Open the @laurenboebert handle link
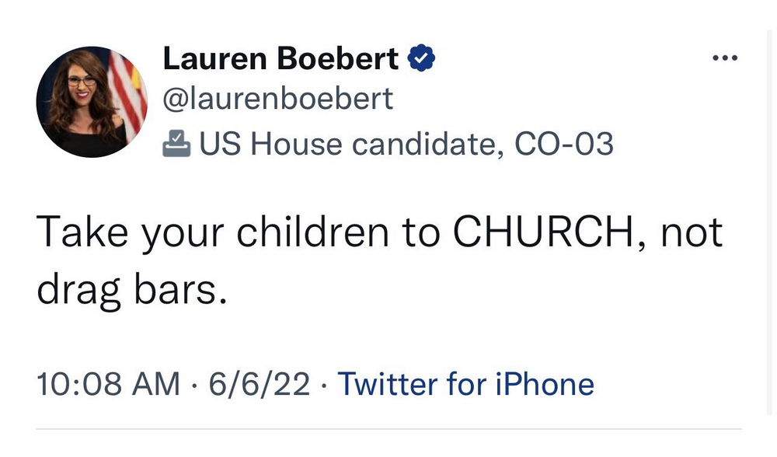The height and width of the screenshot is (457, 777). pyautogui.click(x=277, y=99)
